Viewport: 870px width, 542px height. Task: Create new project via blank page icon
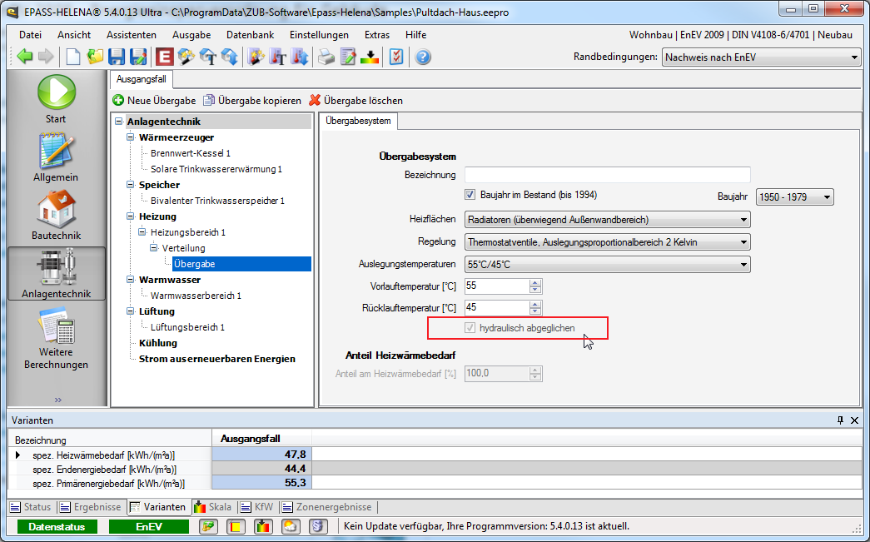74,57
